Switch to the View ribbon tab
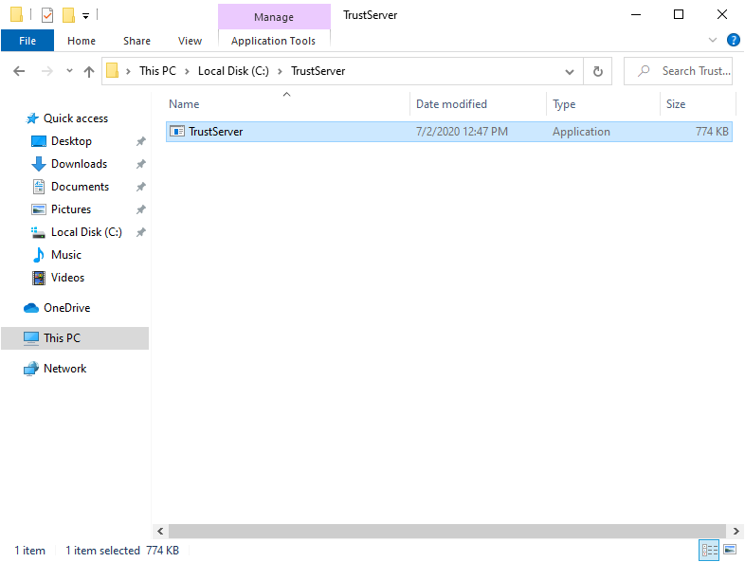 coord(191,41)
